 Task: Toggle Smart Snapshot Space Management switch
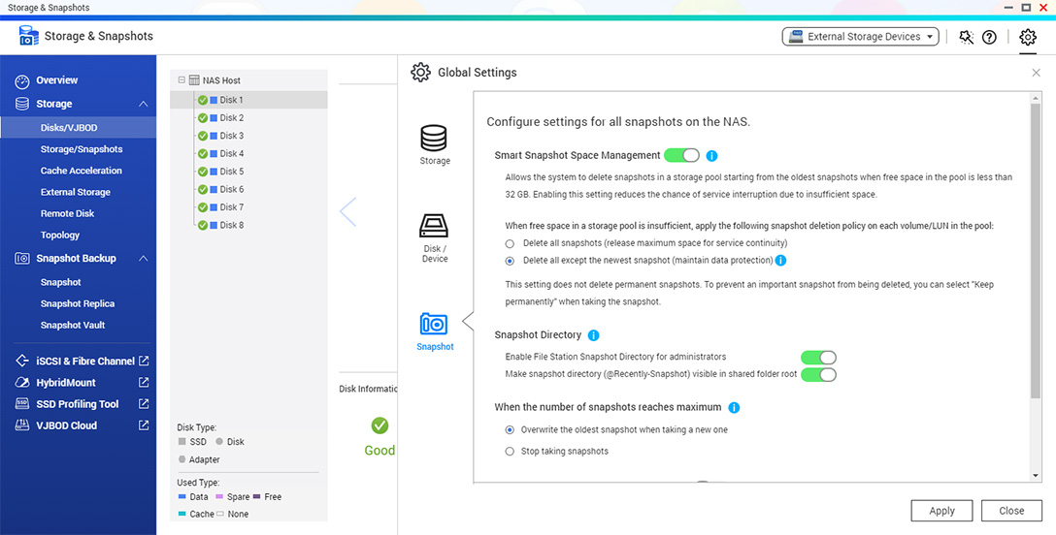pos(681,155)
